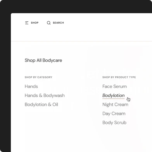Select the Bodylotion & Oil category
152x152 pixels.
[41, 104]
